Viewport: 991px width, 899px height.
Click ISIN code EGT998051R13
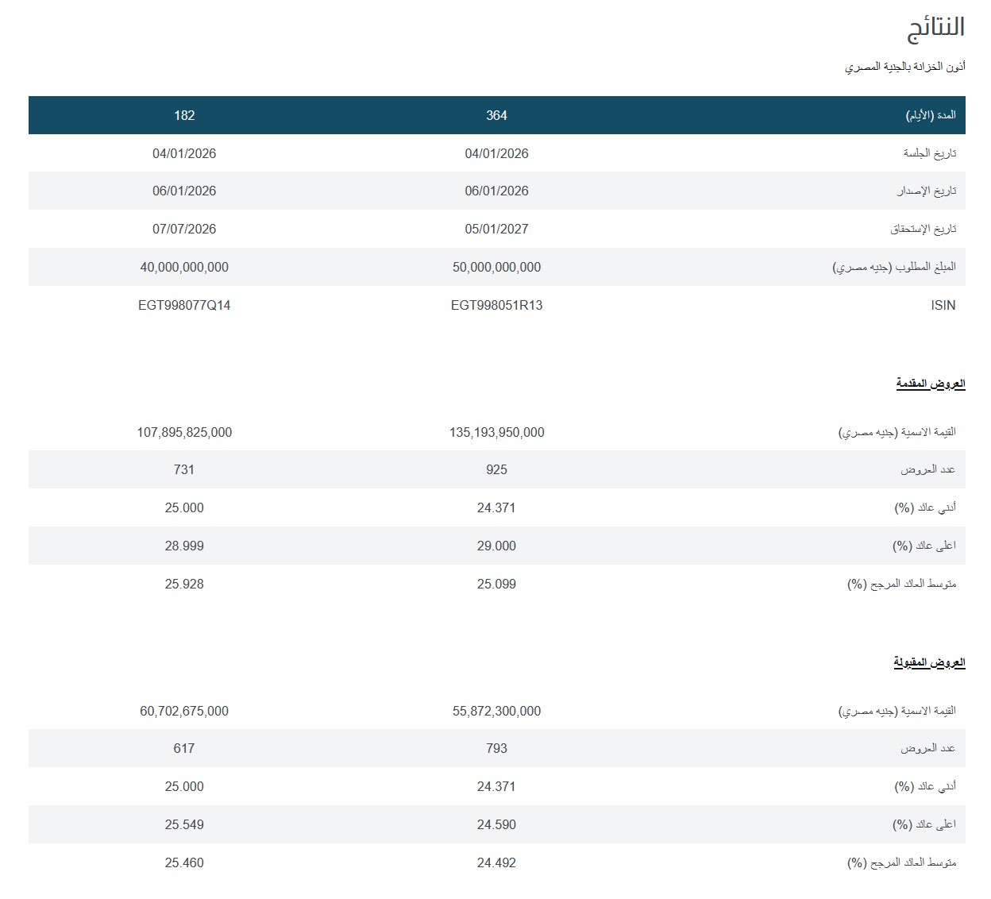click(496, 306)
